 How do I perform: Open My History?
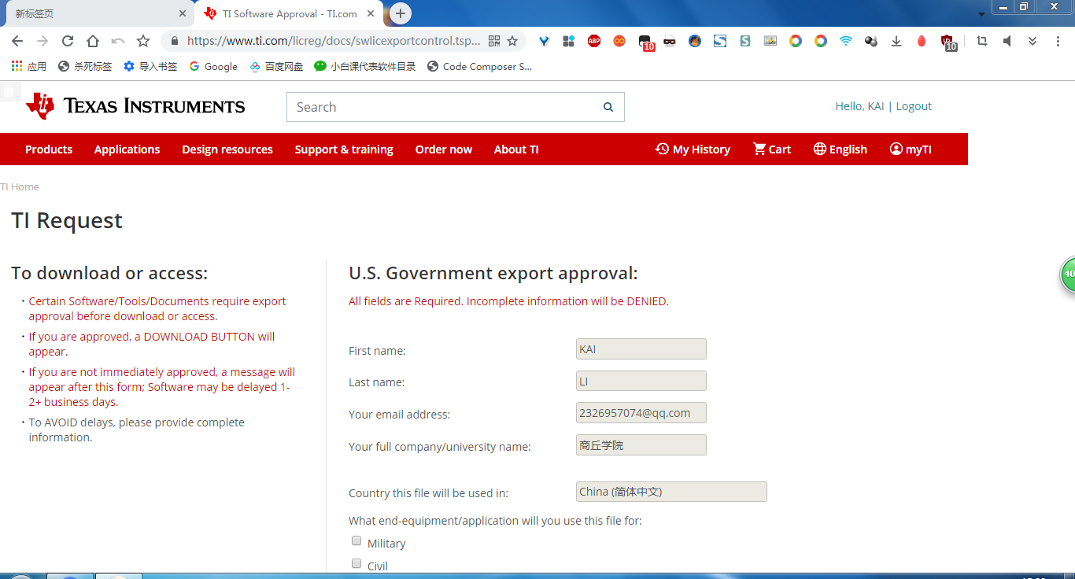pyautogui.click(x=693, y=149)
